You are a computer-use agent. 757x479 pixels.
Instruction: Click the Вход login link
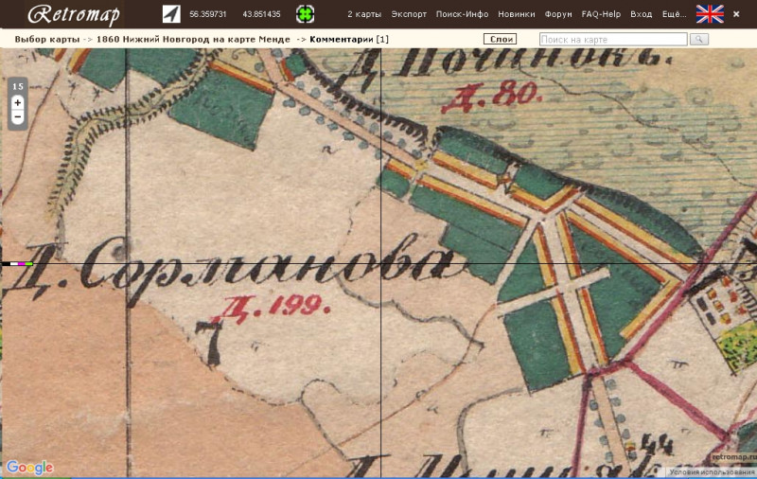[642, 14]
